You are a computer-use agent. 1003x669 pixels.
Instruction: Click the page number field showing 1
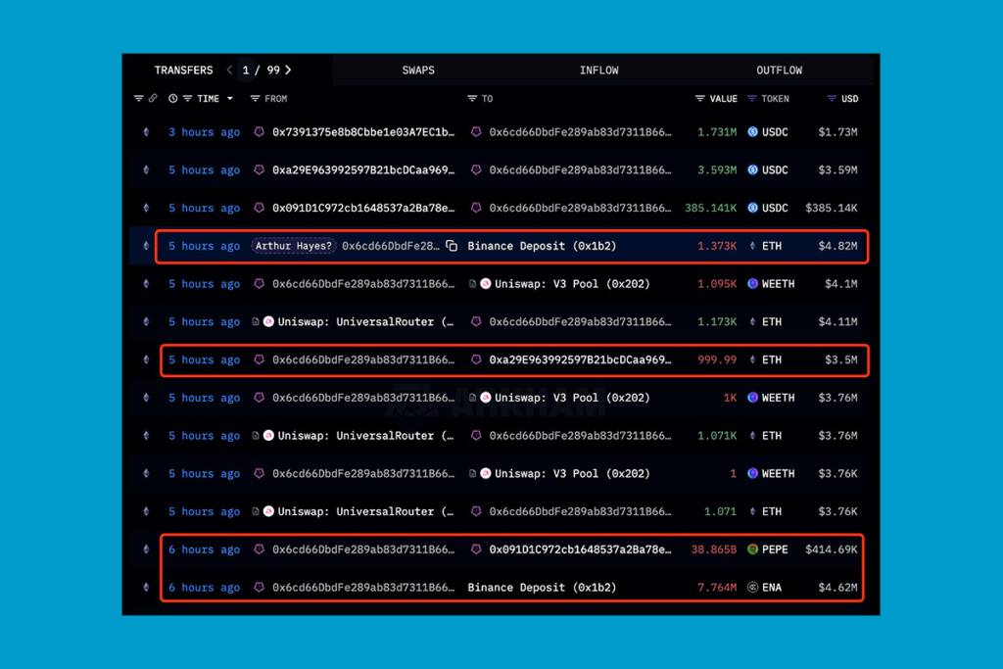(x=247, y=71)
